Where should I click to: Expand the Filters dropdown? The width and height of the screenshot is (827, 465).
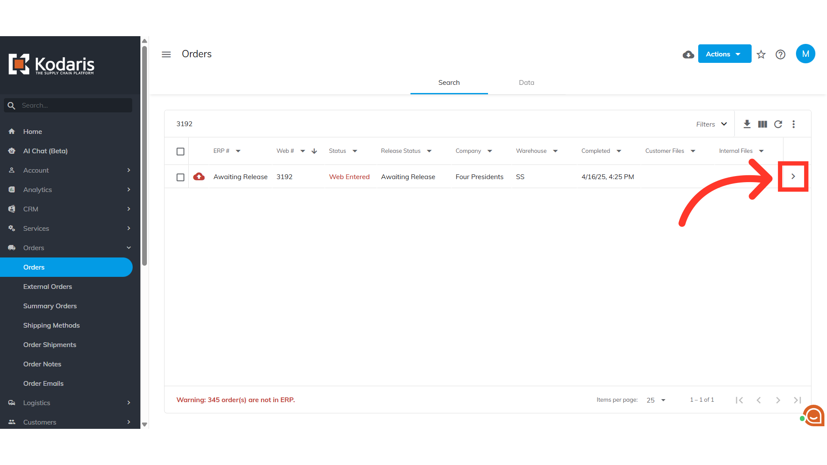712,124
